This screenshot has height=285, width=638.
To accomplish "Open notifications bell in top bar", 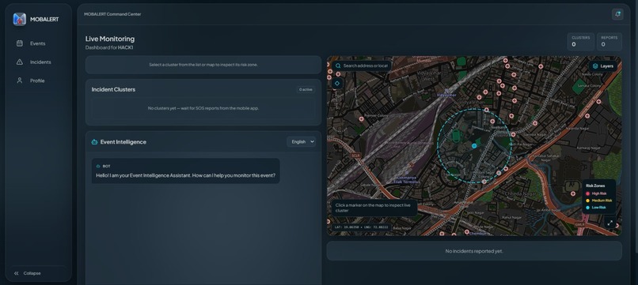I will coord(617,14).
